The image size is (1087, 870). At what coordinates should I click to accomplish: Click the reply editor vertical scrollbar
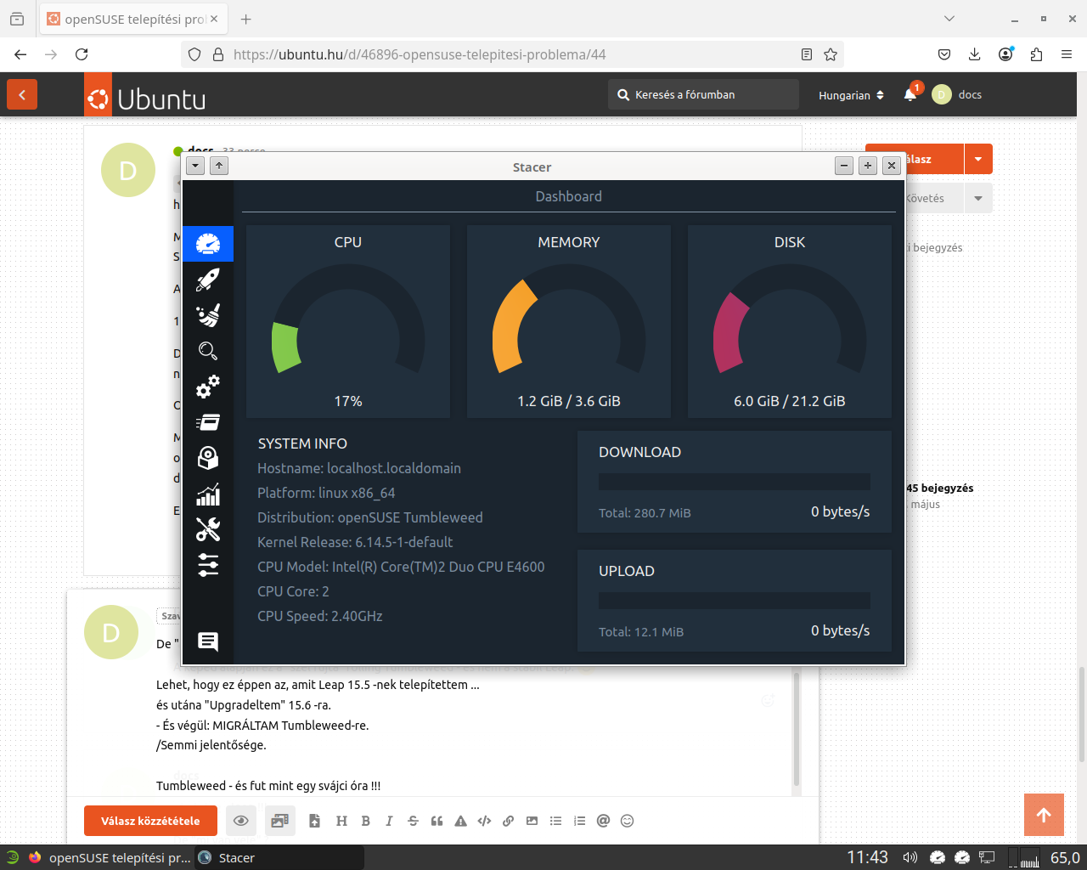tap(796, 731)
